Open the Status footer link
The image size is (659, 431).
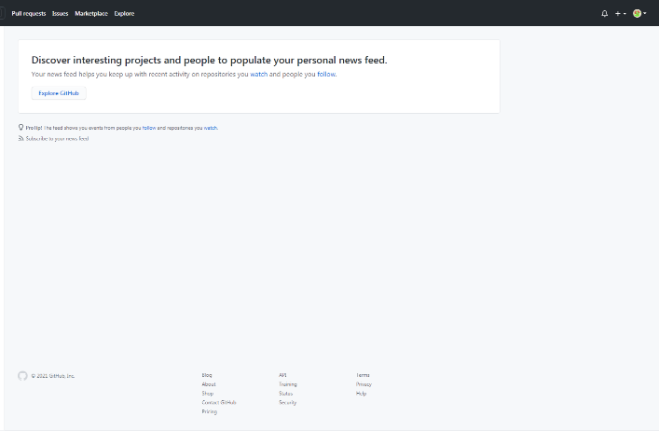(x=286, y=394)
